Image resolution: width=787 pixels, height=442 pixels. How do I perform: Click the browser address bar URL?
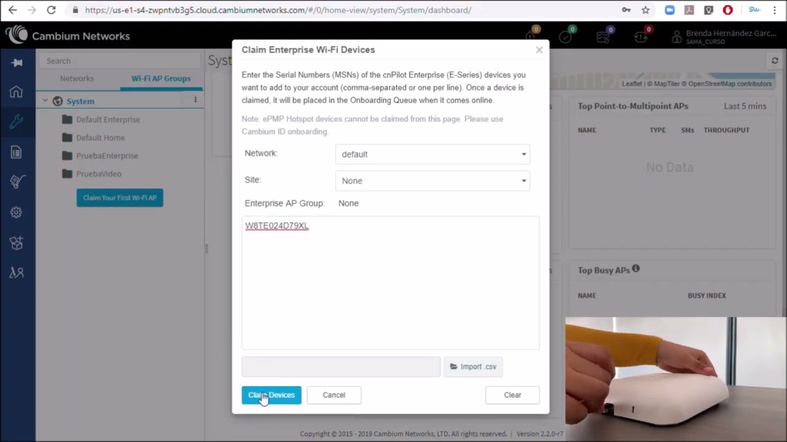(x=278, y=10)
